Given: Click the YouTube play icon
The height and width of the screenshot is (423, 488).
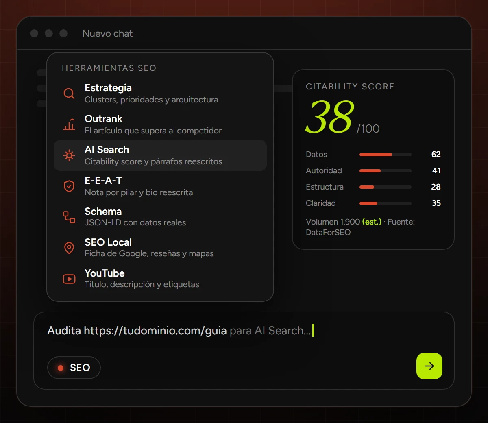Looking at the screenshot, I should [x=69, y=279].
